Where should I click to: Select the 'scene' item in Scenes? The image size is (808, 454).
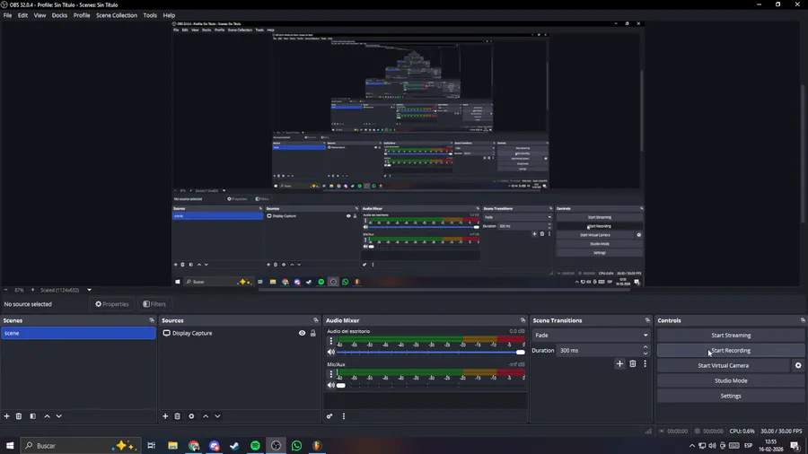(x=78, y=333)
